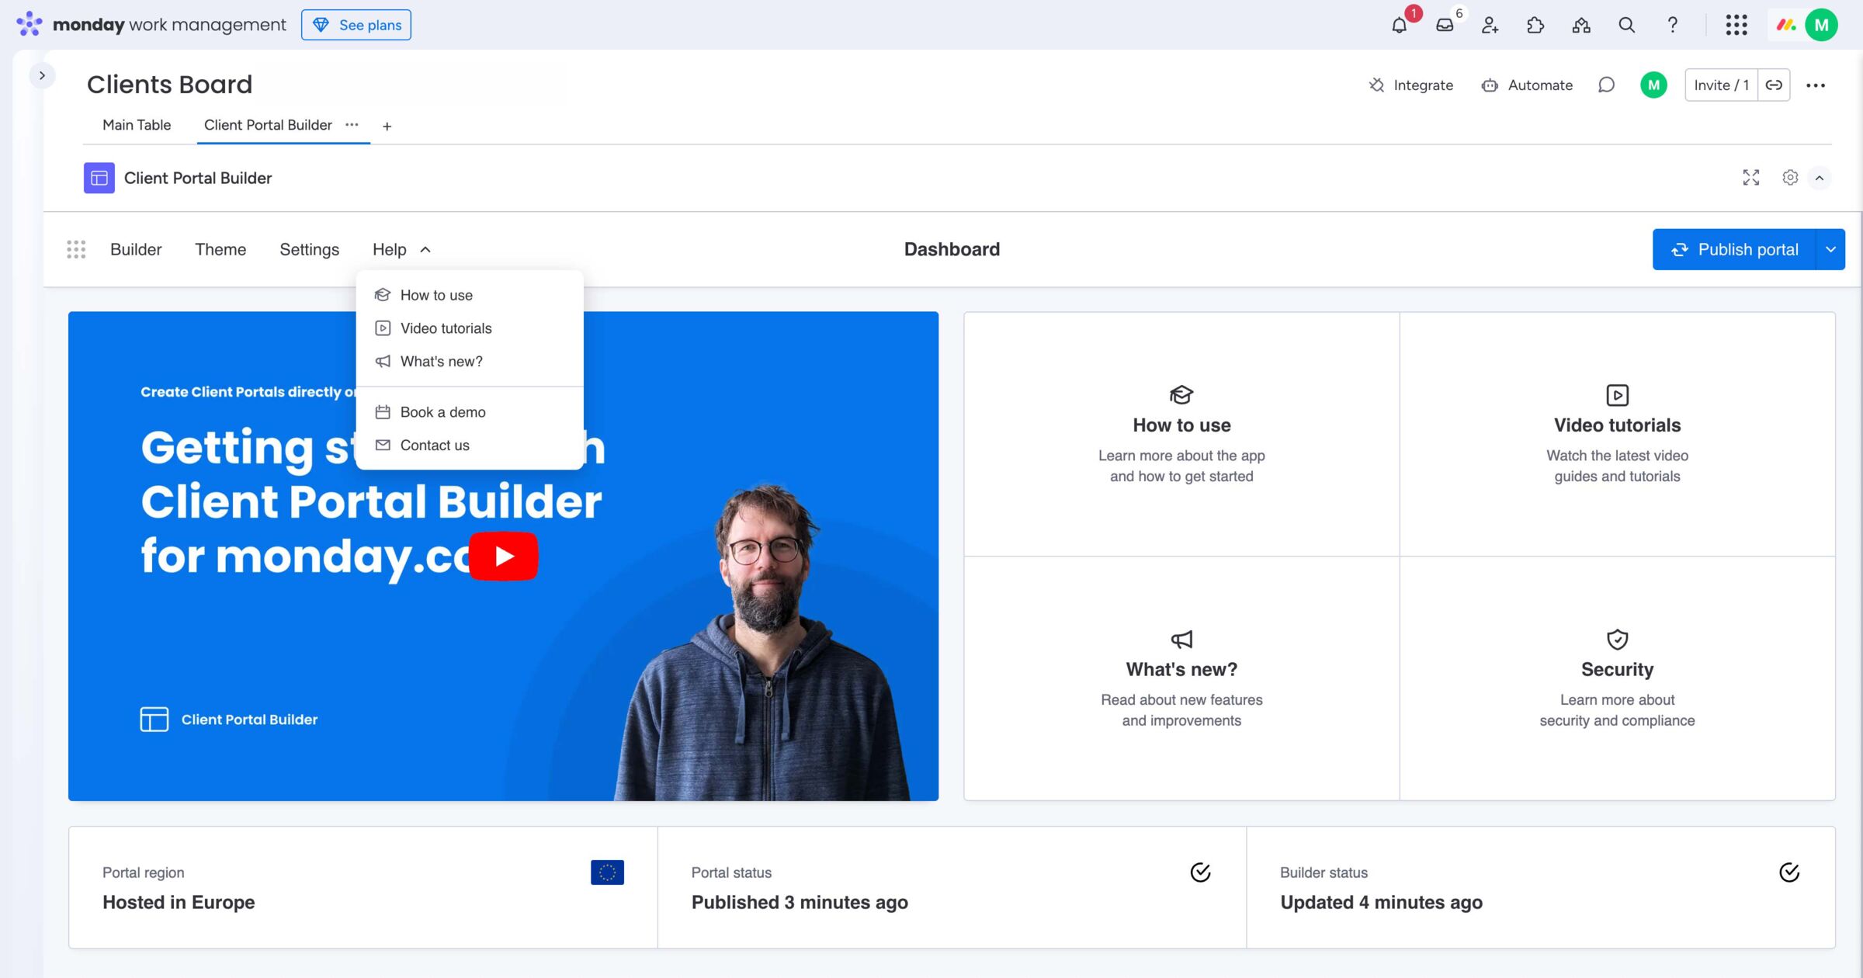Click the invite members icon in top bar

(x=1490, y=25)
